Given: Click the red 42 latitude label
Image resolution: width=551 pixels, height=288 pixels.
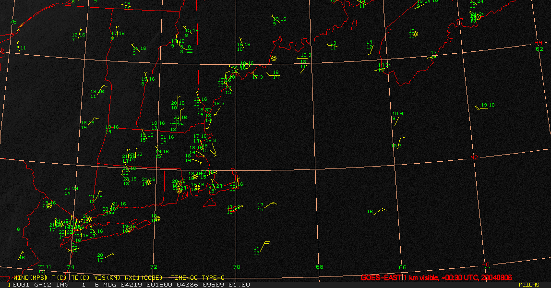Looking at the screenshot, I should coord(474,157).
